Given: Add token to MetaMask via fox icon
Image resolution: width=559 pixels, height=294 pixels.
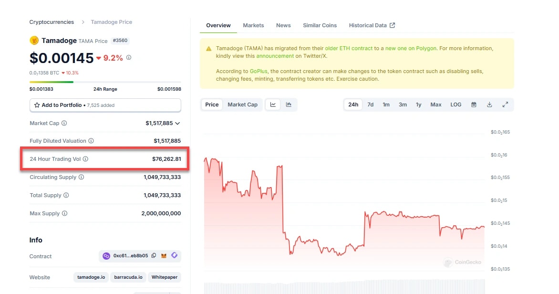Looking at the screenshot, I should (x=164, y=256).
